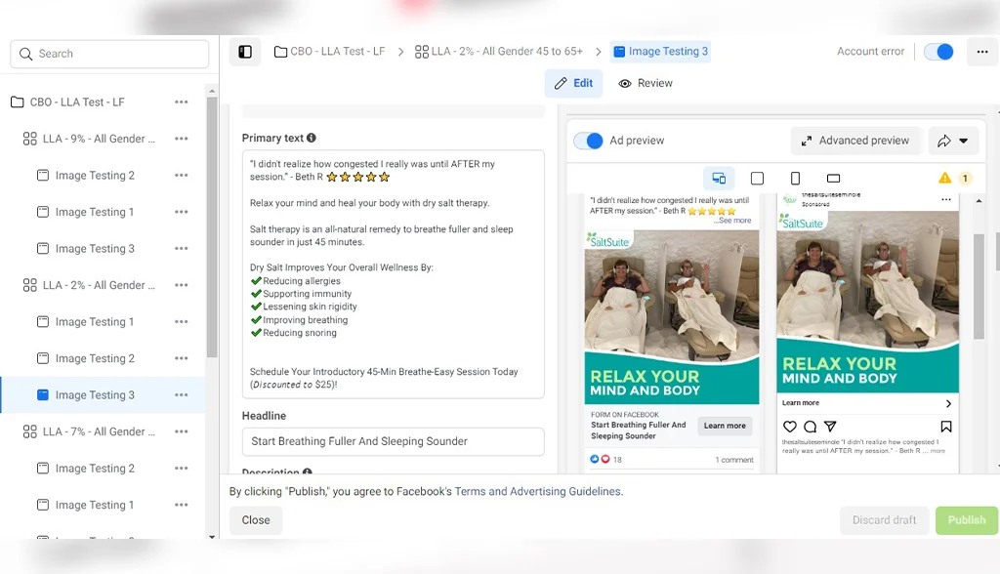Click the bookmark save icon in Instagram preview
Image resolution: width=1000 pixels, height=574 pixels.
pyautogui.click(x=945, y=427)
